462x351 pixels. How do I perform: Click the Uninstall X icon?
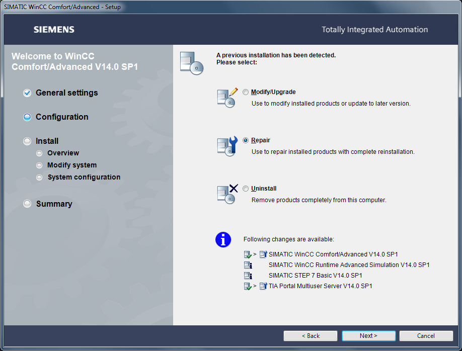click(x=227, y=194)
